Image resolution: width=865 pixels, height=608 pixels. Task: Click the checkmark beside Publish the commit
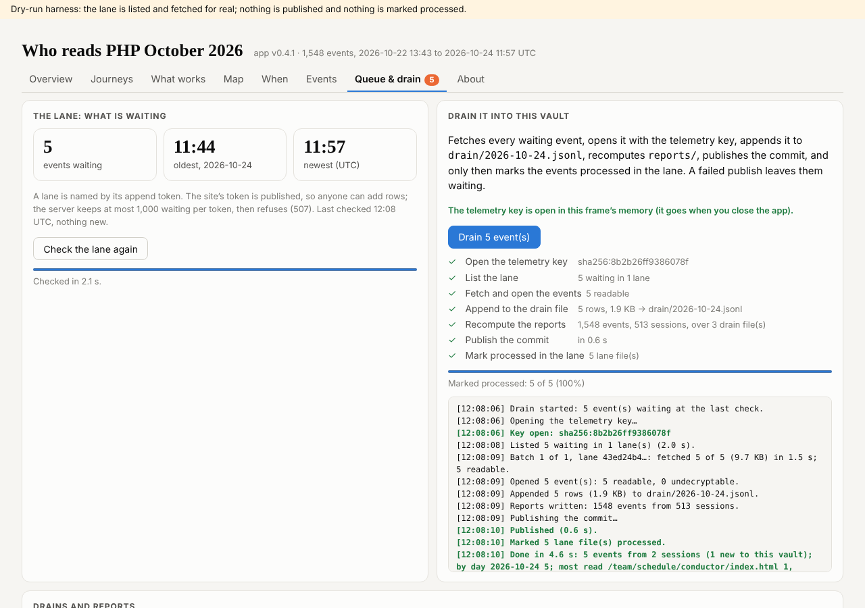point(452,340)
